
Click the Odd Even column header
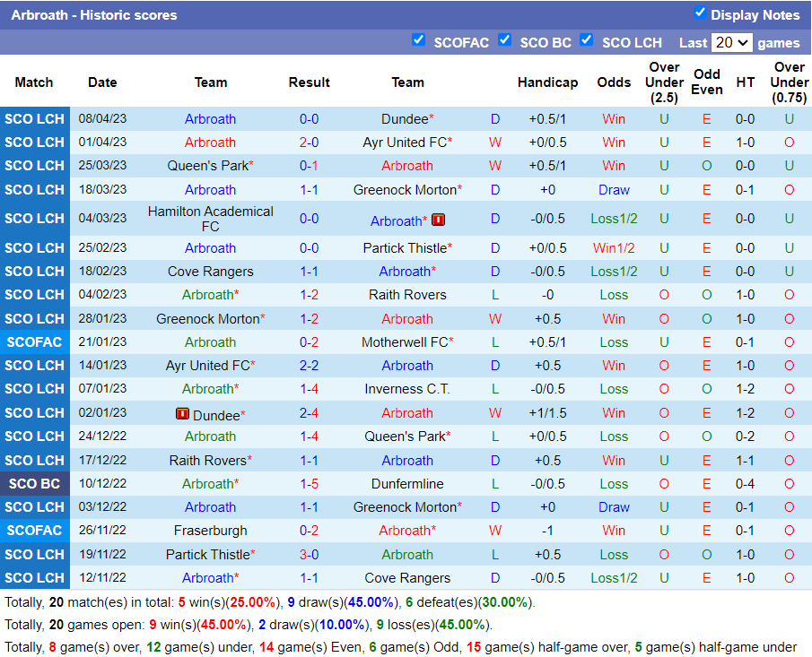click(x=706, y=82)
